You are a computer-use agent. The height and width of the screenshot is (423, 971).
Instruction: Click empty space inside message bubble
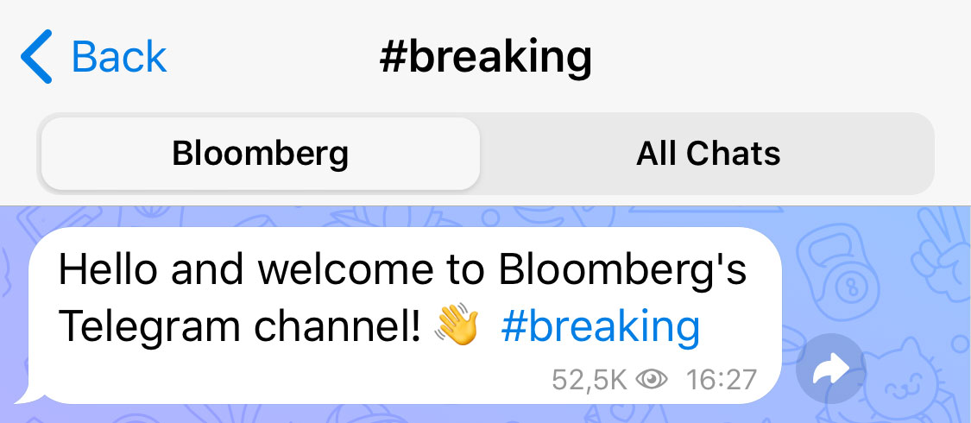(x=259, y=376)
